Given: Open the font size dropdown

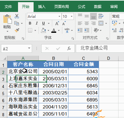Looking at the screenshot, I should 72,16.
